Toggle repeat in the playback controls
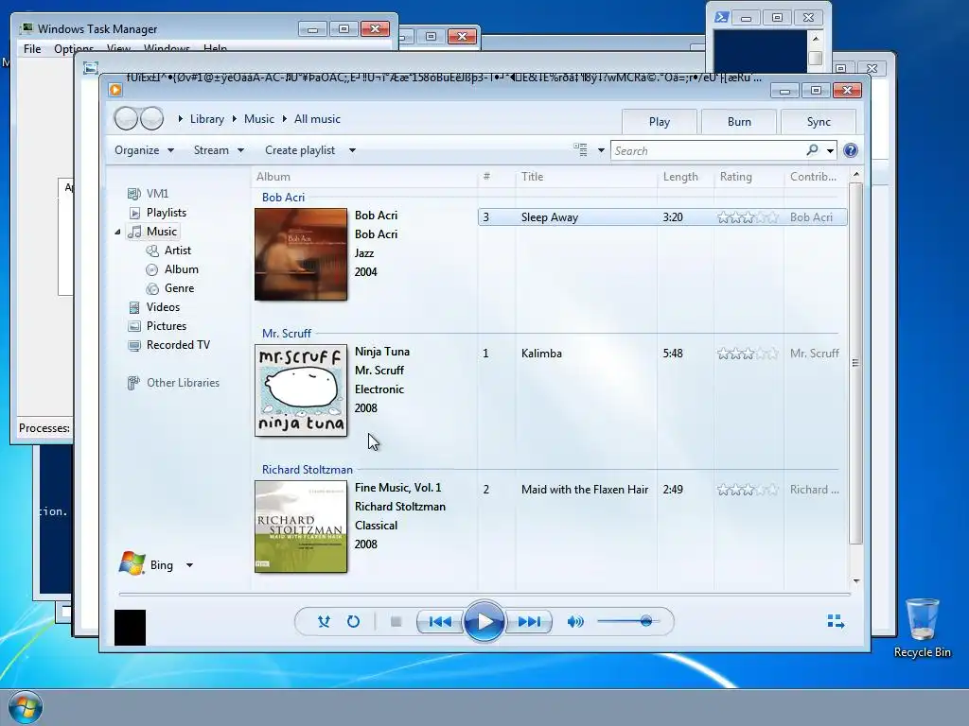Image resolution: width=969 pixels, height=726 pixels. point(354,622)
